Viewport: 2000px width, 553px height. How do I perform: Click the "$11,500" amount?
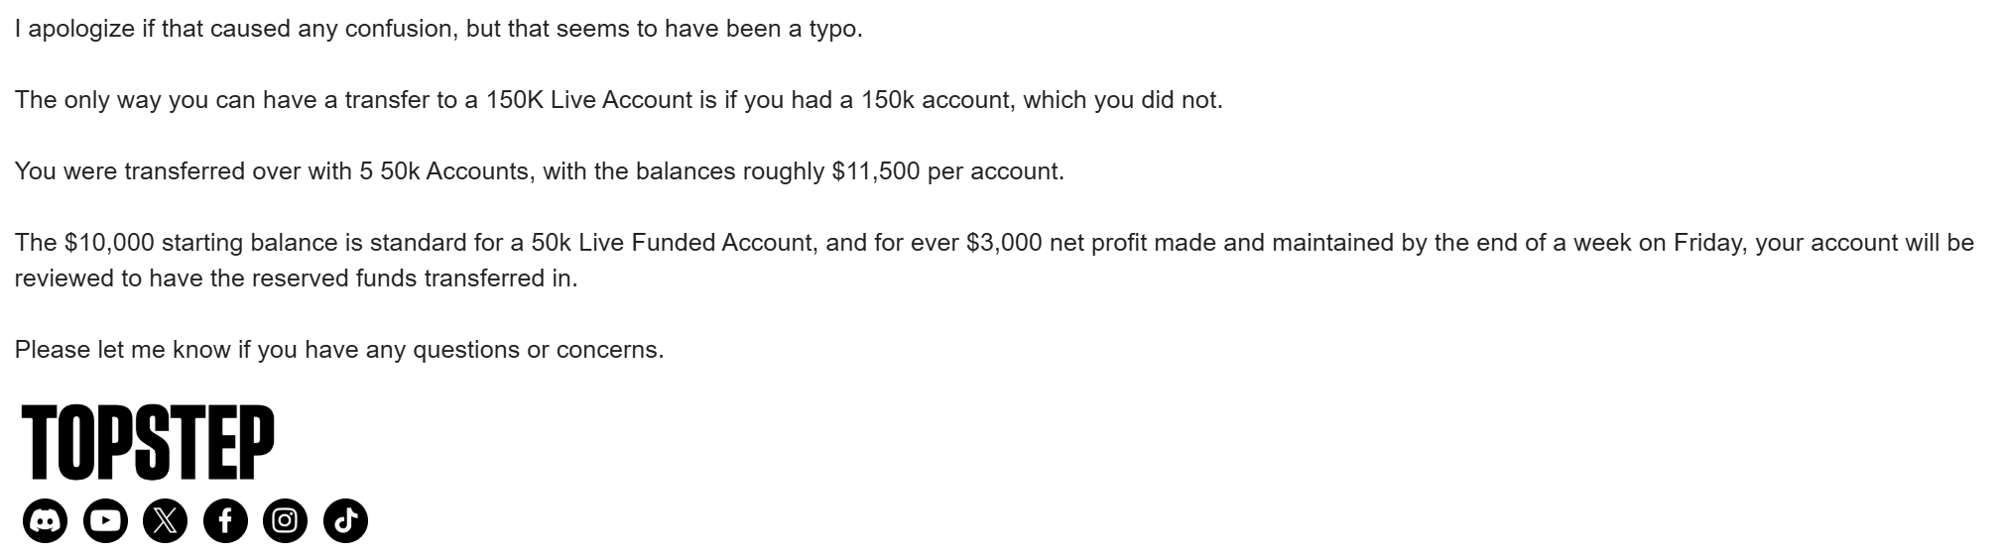(876, 171)
